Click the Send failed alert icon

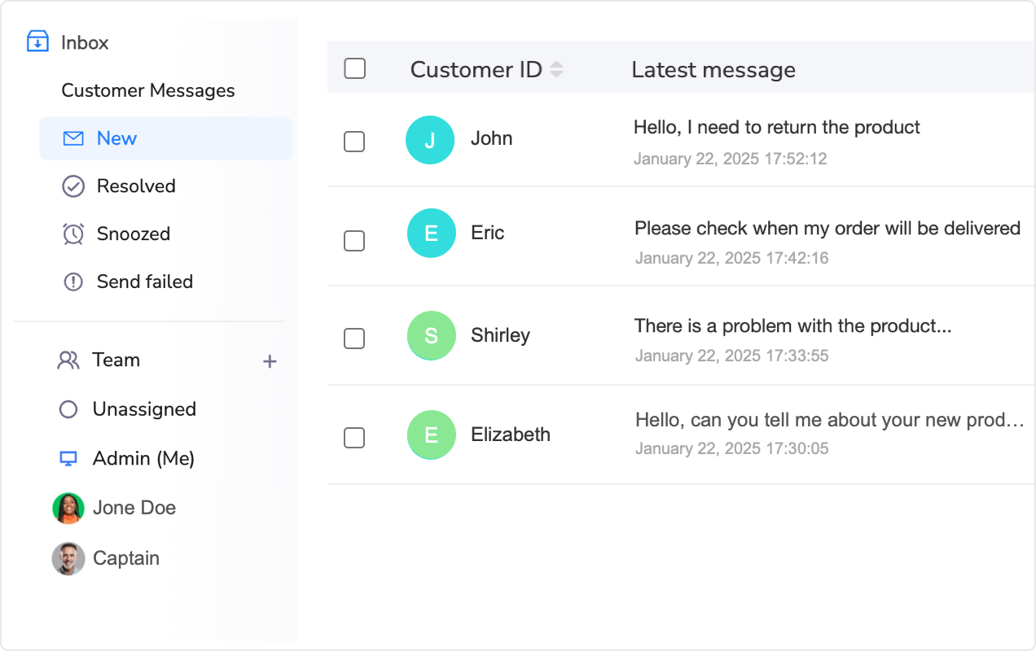[x=72, y=282]
